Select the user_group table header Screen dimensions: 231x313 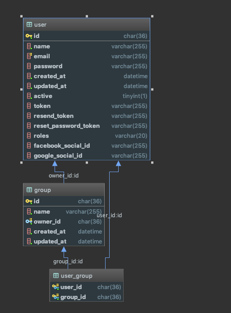point(86,276)
